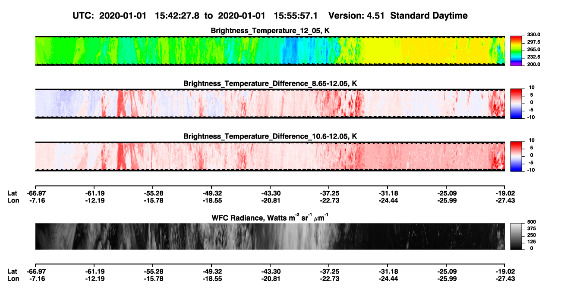Viewport: 561px width, 288px height.
Task: Click latitude -43.30 under the 10.6-12.05 panel
Action: coord(271,193)
